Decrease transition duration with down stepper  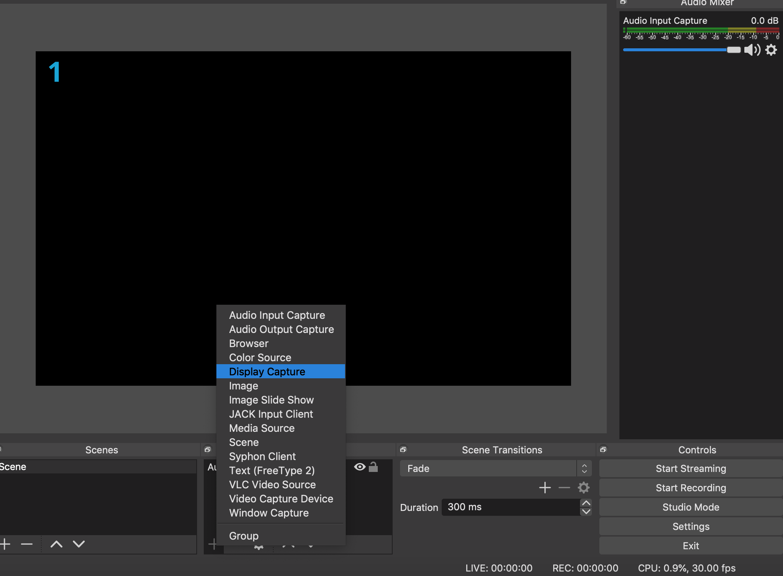pyautogui.click(x=586, y=512)
